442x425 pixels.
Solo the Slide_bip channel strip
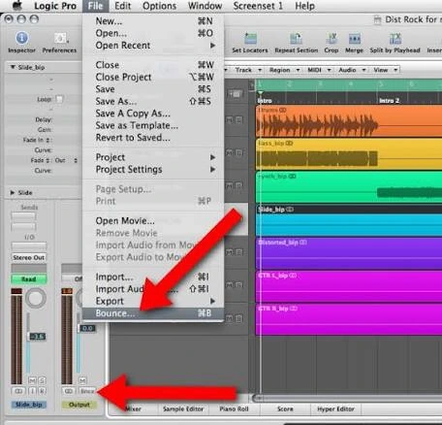pyautogui.click(x=42, y=380)
